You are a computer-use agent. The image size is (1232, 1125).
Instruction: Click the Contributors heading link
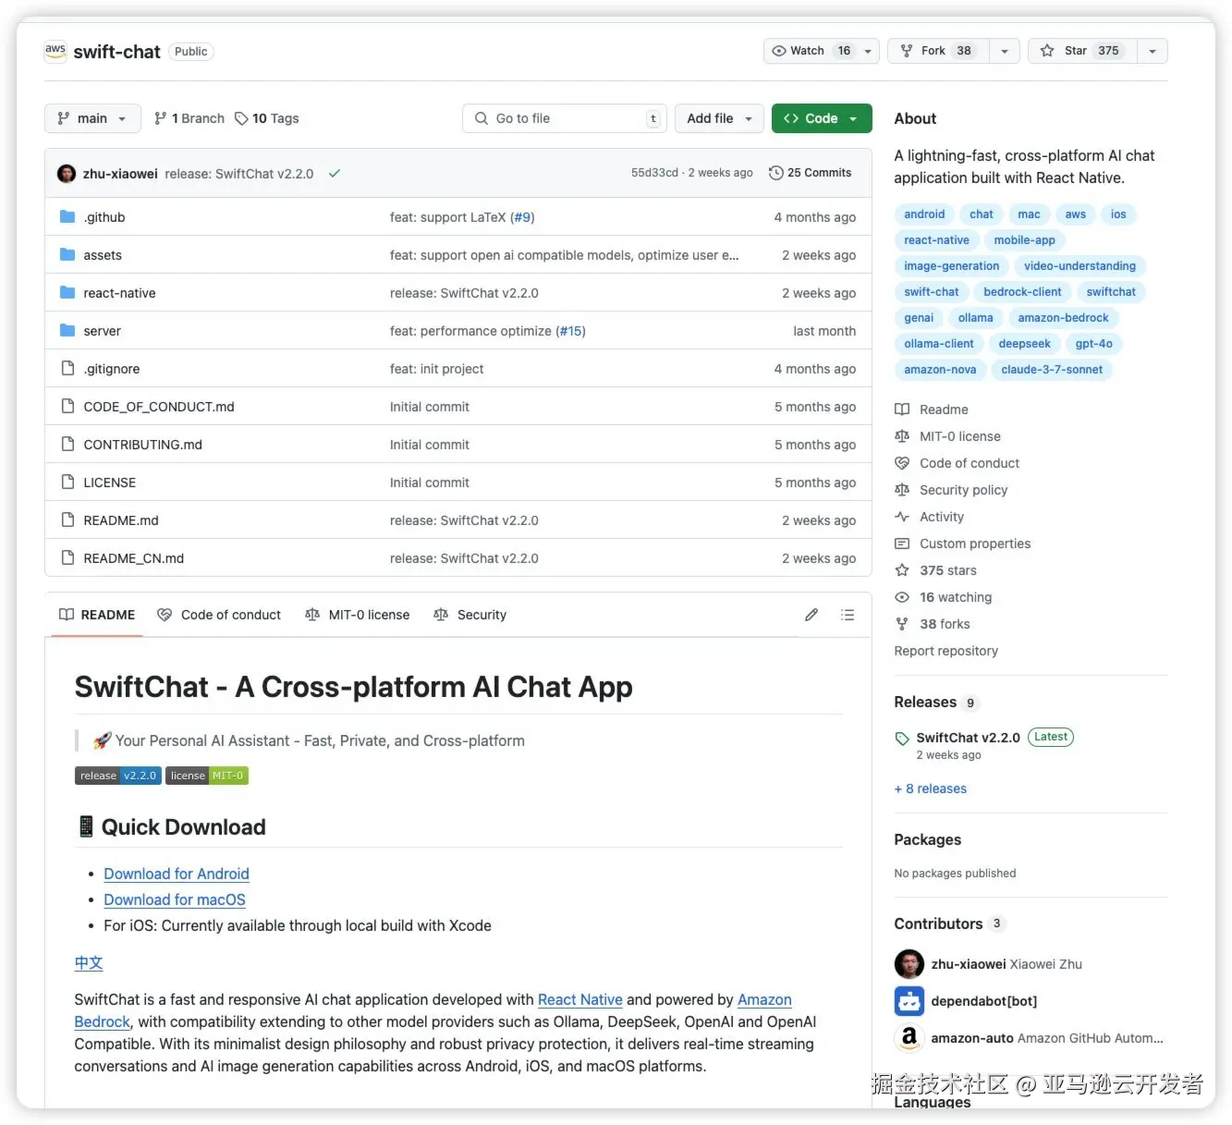point(938,923)
